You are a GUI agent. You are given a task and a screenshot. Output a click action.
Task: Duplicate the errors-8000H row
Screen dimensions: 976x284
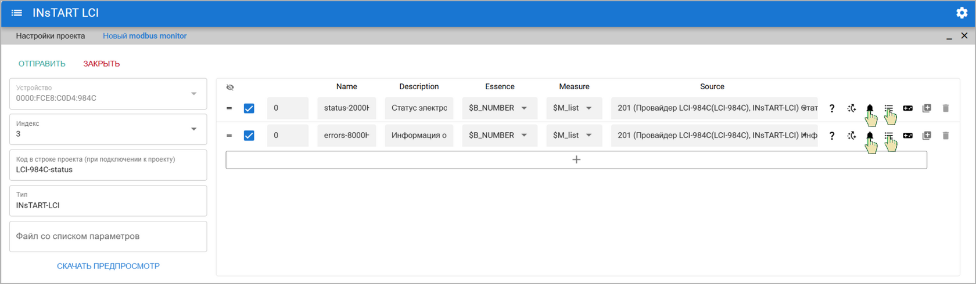tap(927, 136)
